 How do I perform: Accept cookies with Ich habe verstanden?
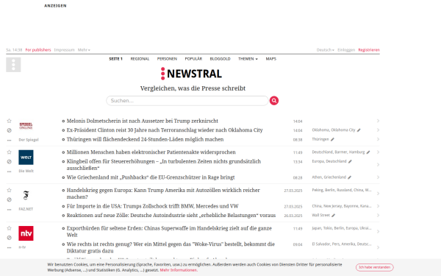tap(375, 267)
